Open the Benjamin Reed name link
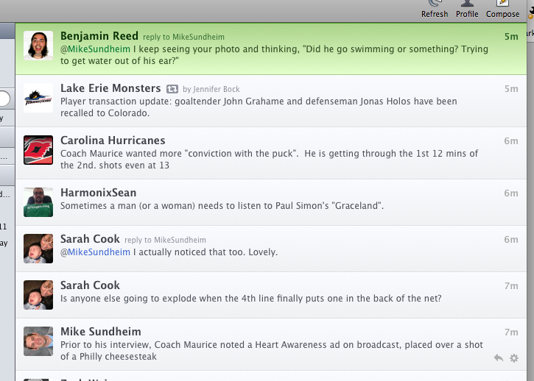 (x=99, y=36)
